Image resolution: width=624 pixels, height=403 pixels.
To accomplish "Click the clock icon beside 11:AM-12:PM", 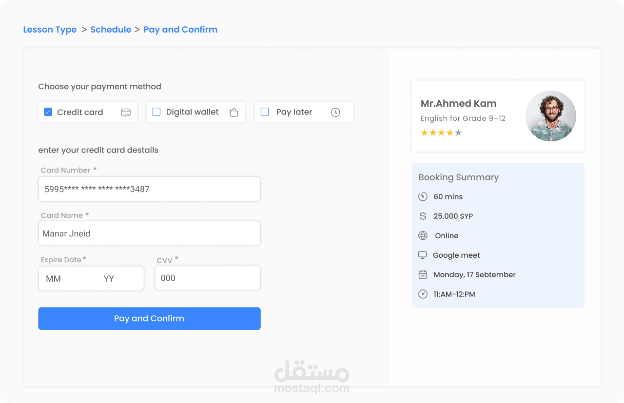I will pos(423,294).
